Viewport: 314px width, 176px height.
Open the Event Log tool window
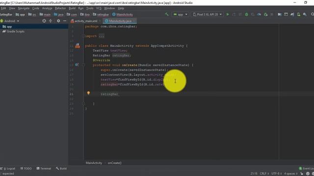pos(306,169)
